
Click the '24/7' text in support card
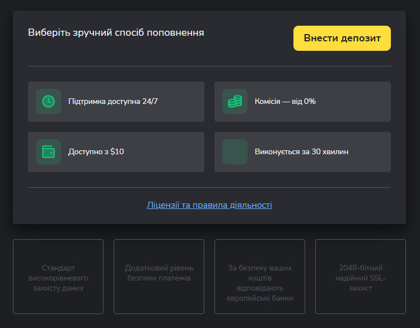tap(151, 102)
